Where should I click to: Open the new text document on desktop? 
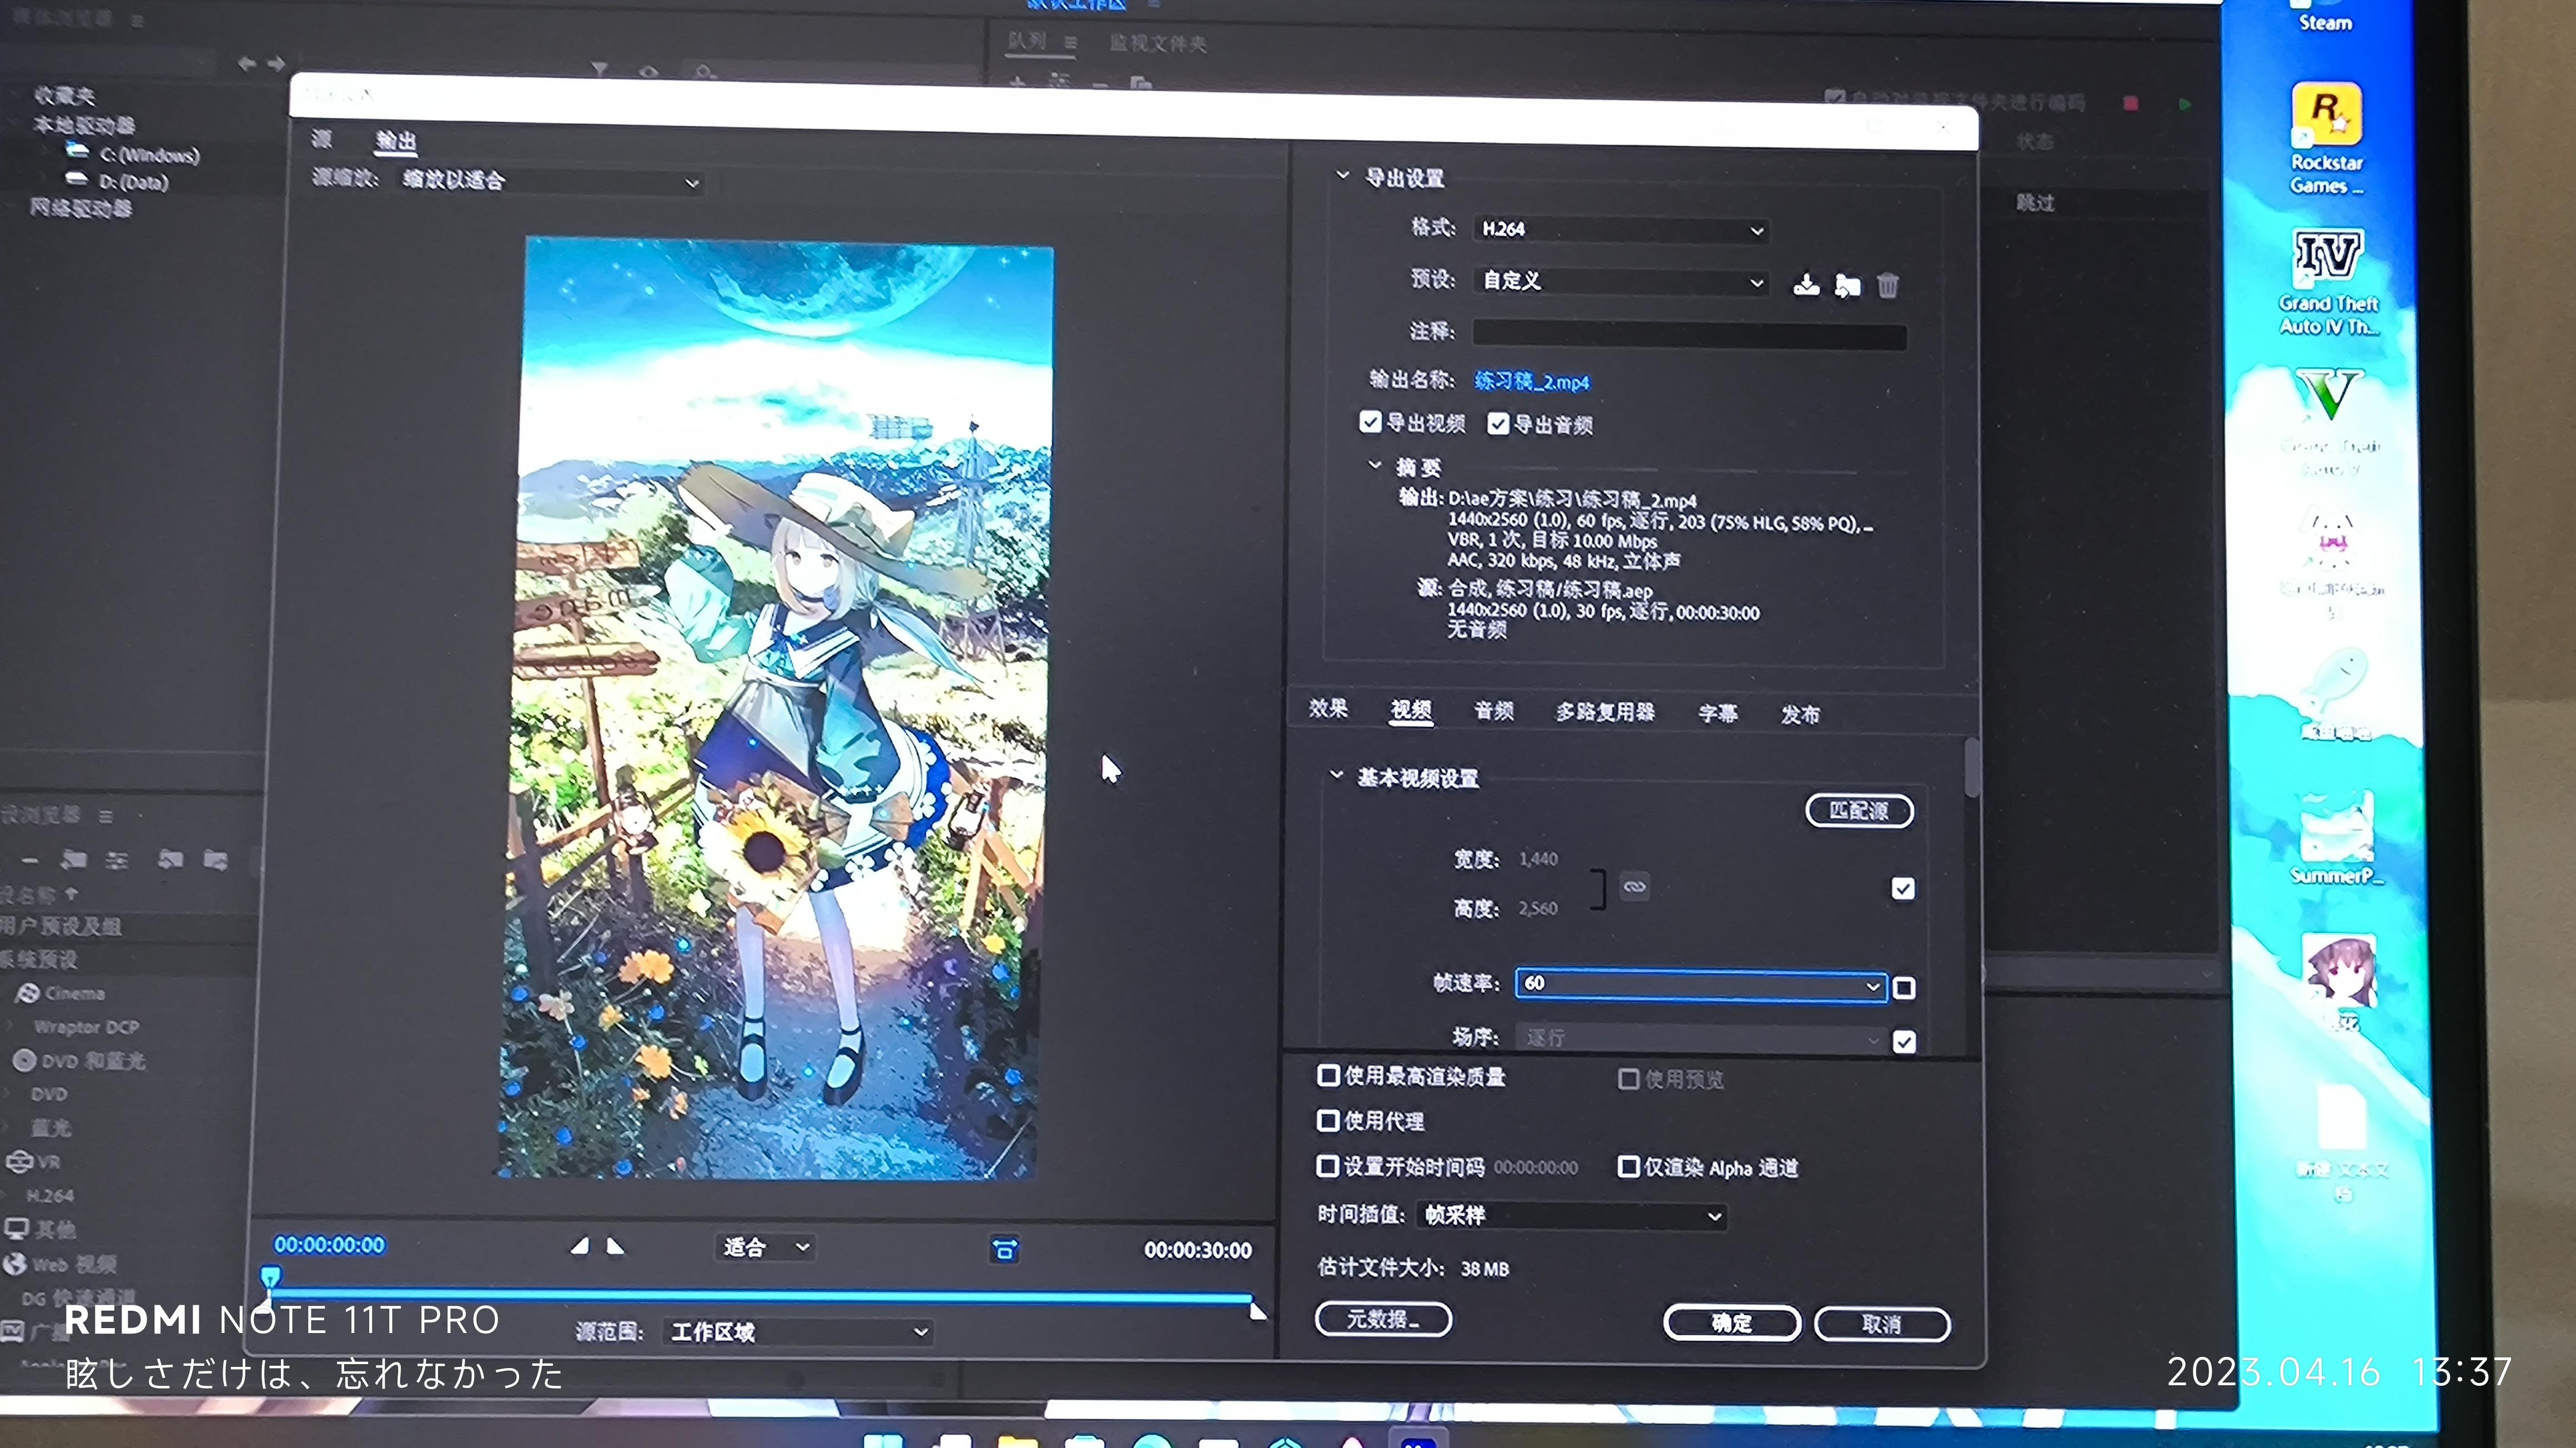2342,1142
